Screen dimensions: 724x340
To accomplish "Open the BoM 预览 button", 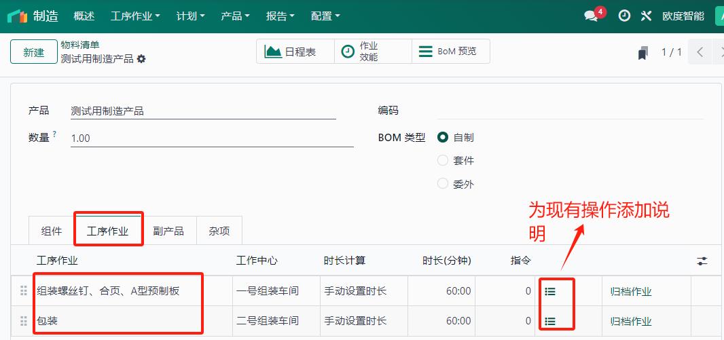I will (x=451, y=51).
